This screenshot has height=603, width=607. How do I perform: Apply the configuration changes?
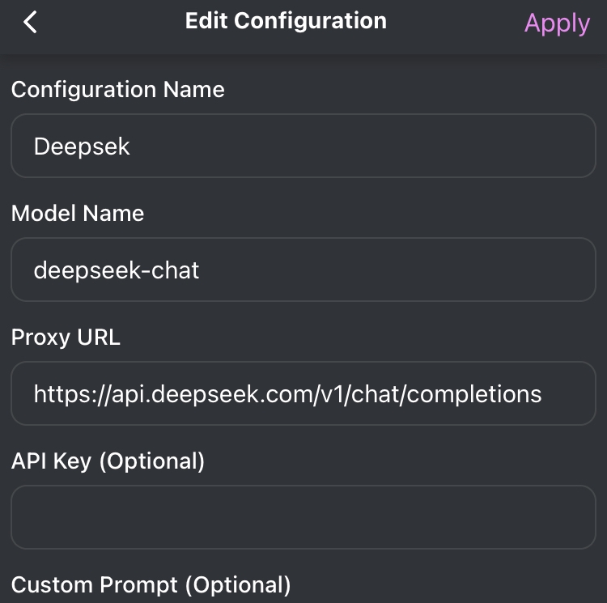point(557,23)
